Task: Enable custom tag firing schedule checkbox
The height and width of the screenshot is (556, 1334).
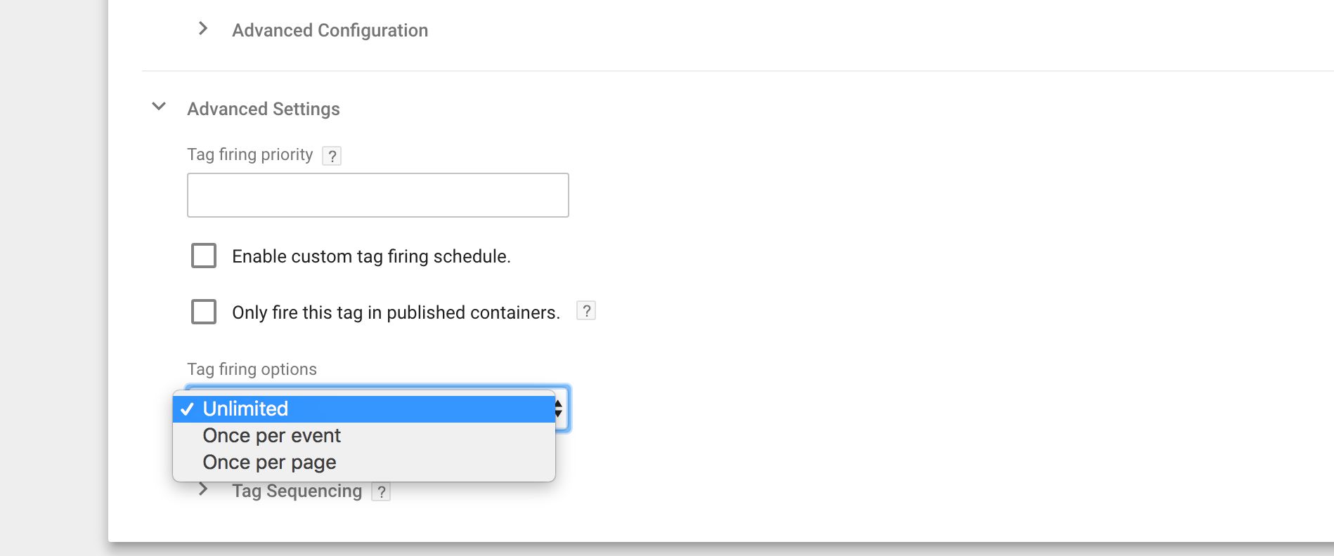Action: pos(204,256)
